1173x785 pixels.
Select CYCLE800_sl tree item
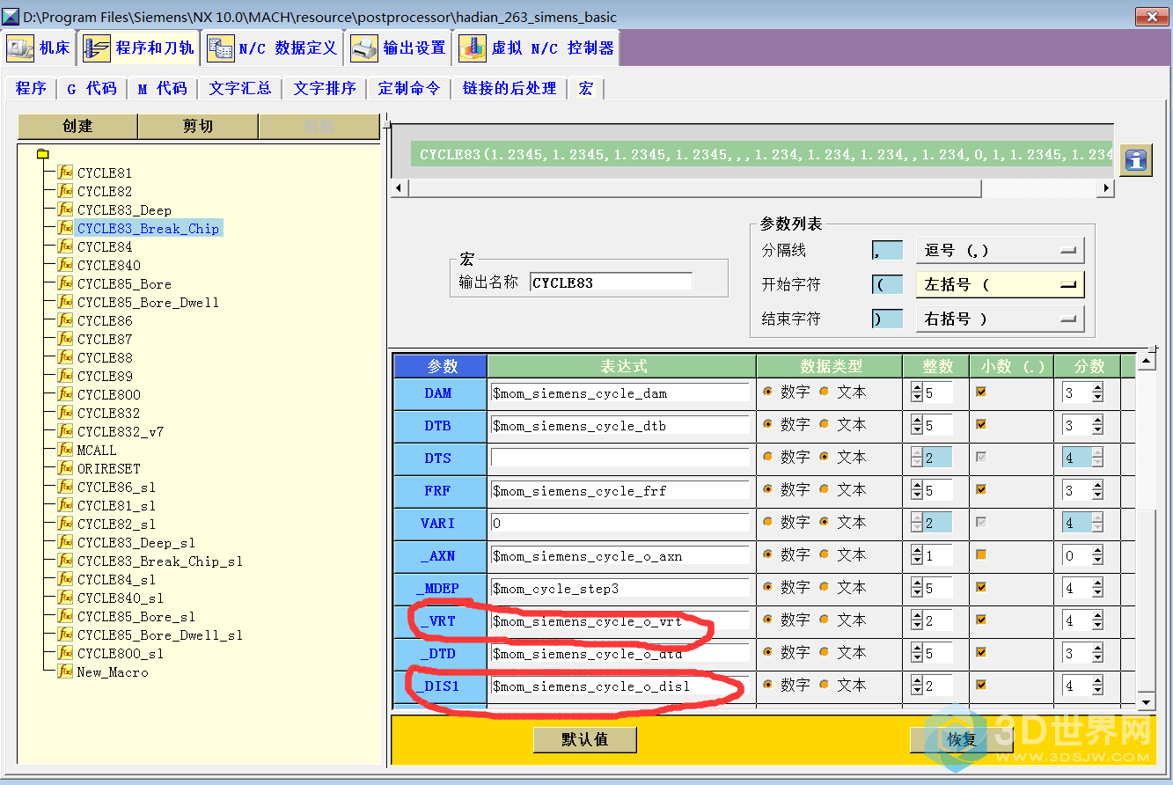(x=121, y=654)
